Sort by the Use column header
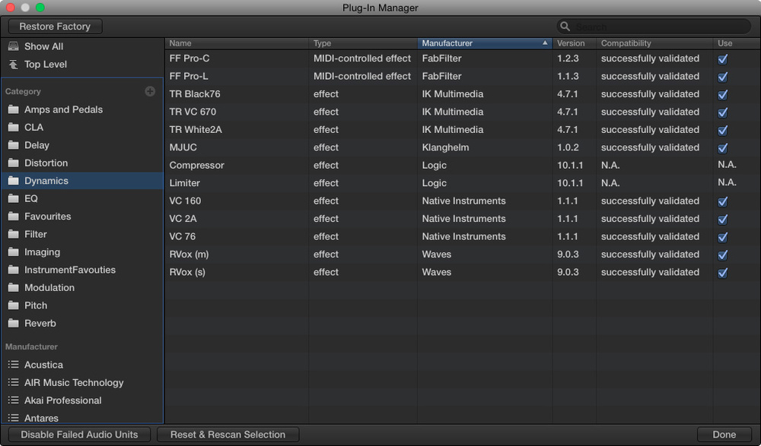The image size is (761, 446). point(737,43)
